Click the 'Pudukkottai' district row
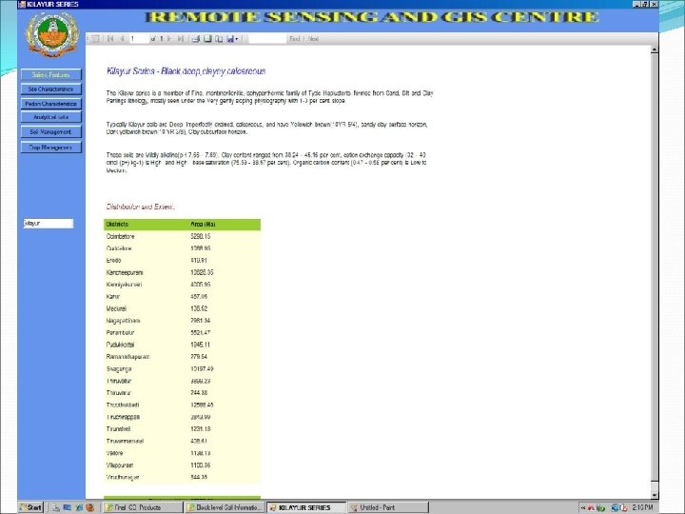The width and height of the screenshot is (685, 514). [x=182, y=345]
